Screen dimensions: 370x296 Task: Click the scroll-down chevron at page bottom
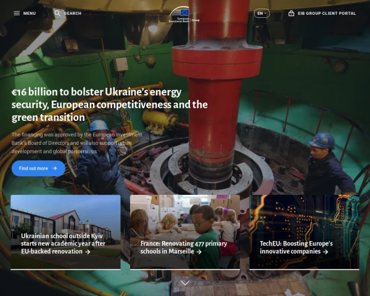click(x=184, y=282)
